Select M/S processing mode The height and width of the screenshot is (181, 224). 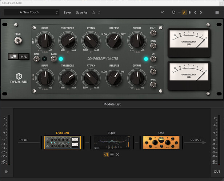tap(24, 57)
